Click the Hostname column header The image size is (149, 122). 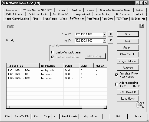coord(51,66)
